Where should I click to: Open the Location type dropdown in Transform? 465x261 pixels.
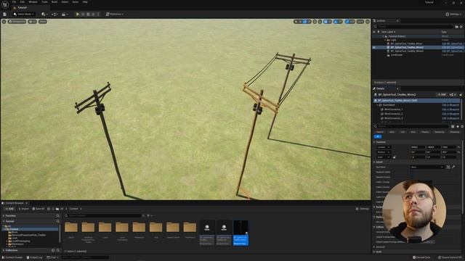(384, 147)
